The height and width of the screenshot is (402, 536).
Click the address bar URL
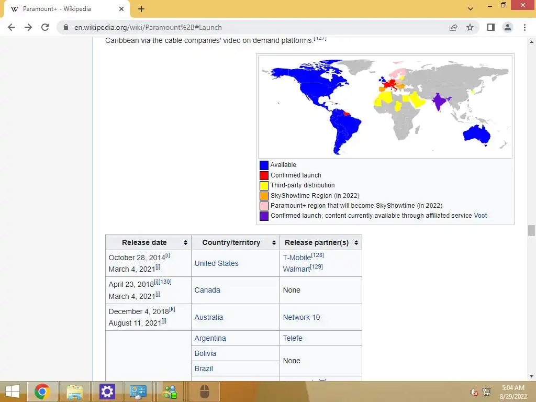pos(148,27)
